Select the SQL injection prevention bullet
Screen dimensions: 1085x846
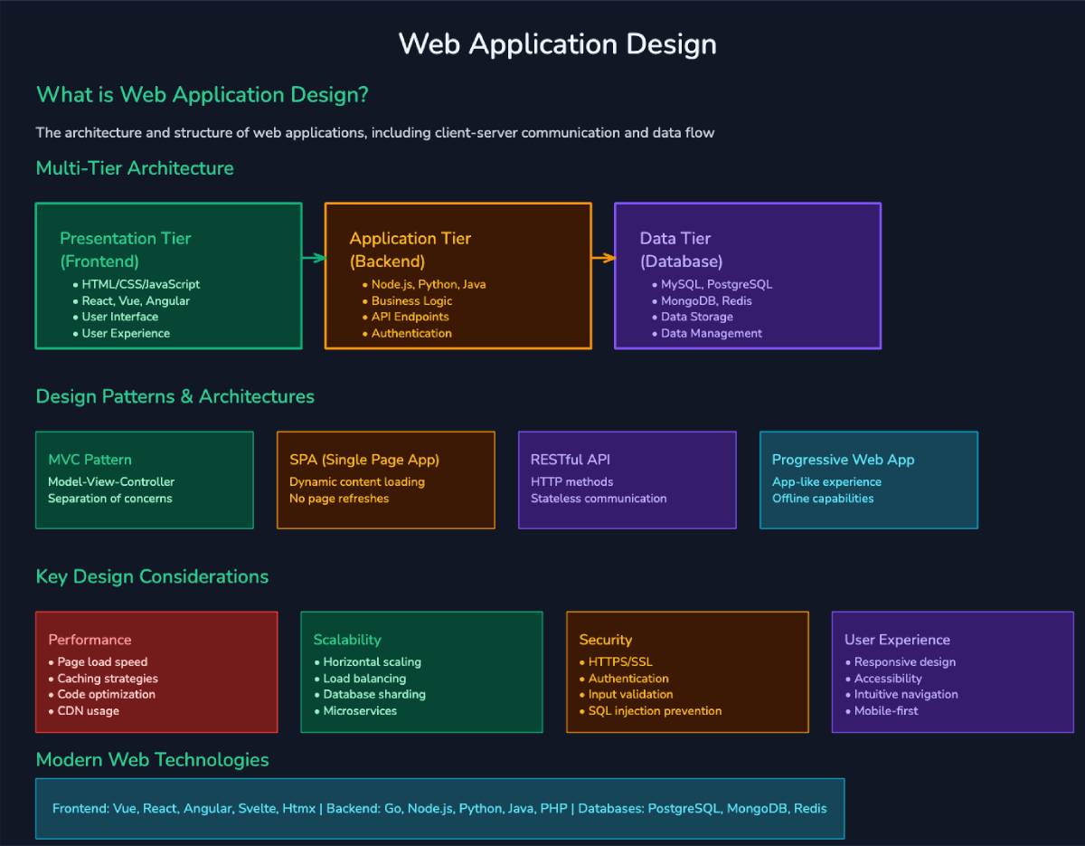click(655, 711)
